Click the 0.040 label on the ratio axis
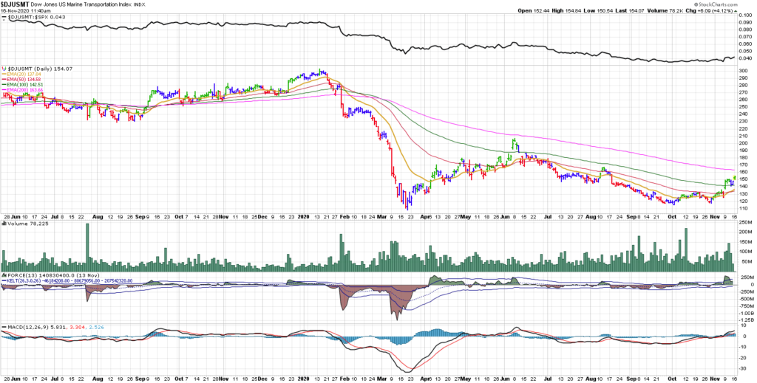 746,58
